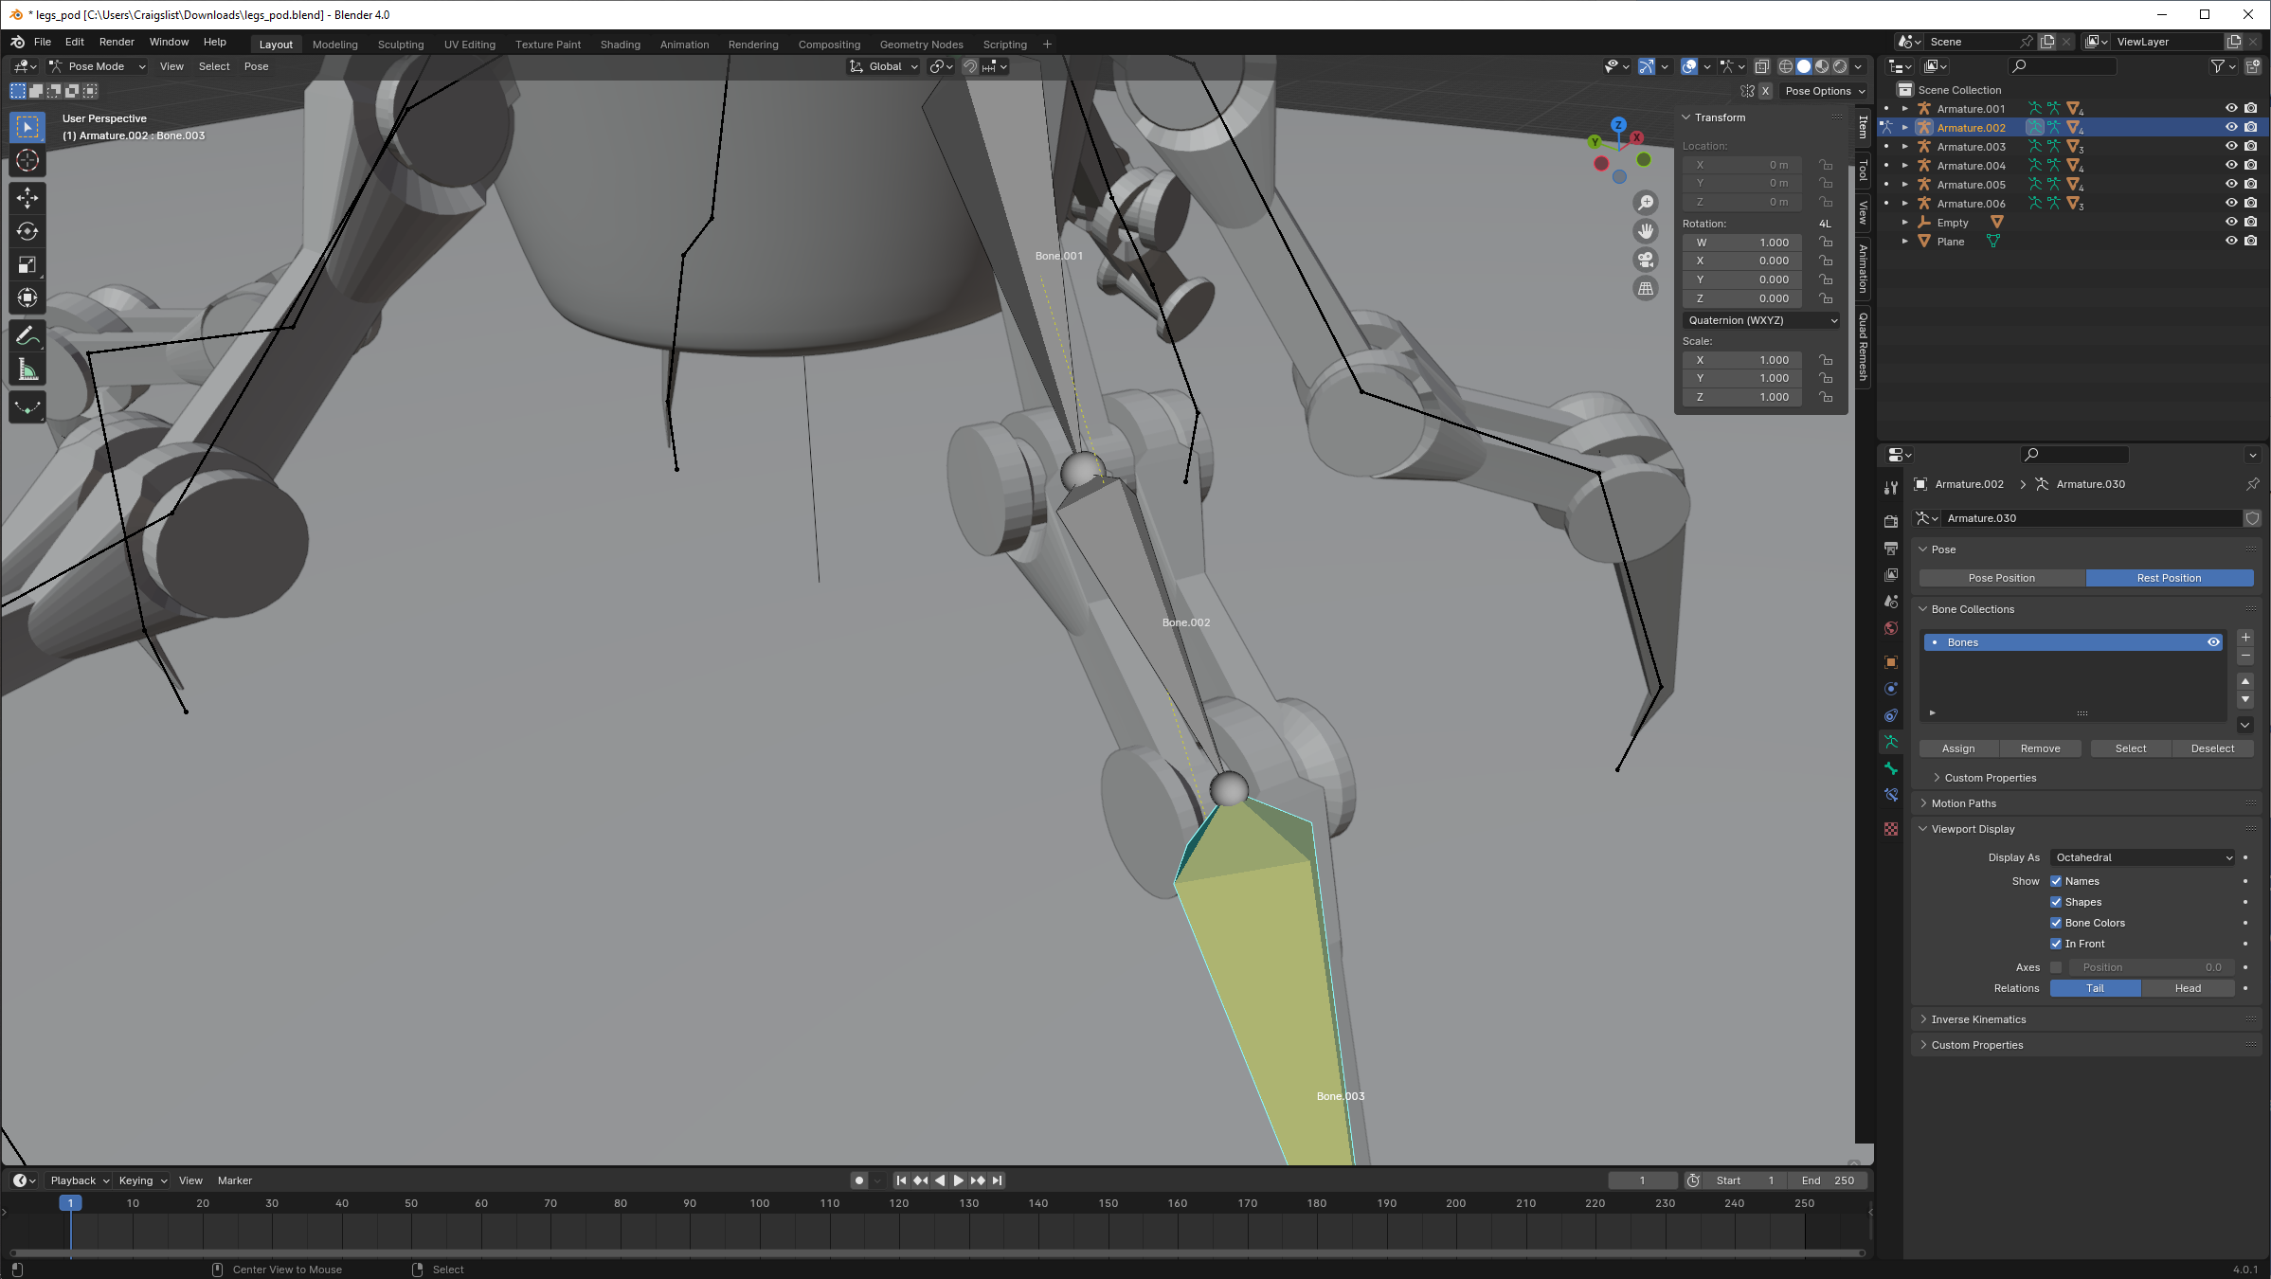Uncheck the Bone Colors option
This screenshot has width=2271, height=1279.
pyautogui.click(x=2056, y=923)
